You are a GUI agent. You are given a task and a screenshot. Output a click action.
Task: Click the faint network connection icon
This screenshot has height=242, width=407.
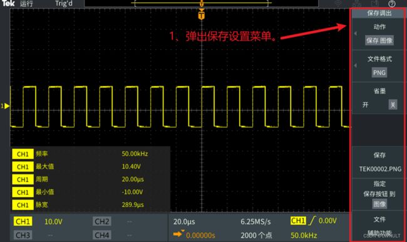click(x=357, y=4)
